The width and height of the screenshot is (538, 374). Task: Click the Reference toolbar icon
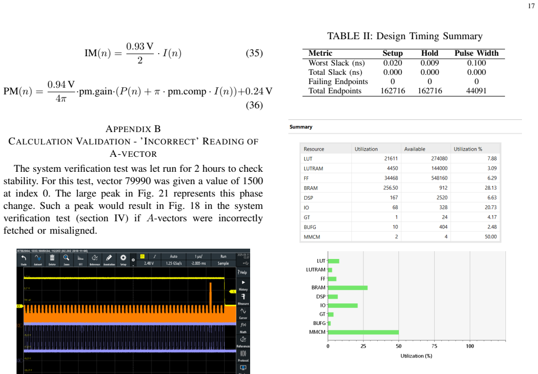click(95, 259)
